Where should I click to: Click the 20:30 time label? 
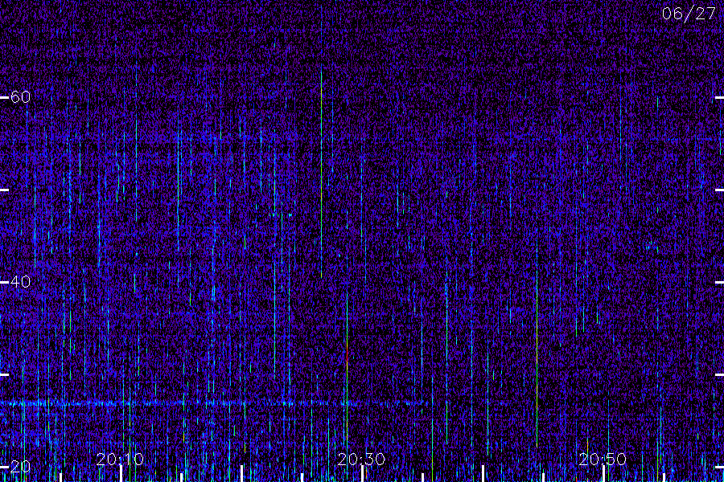[x=361, y=459]
